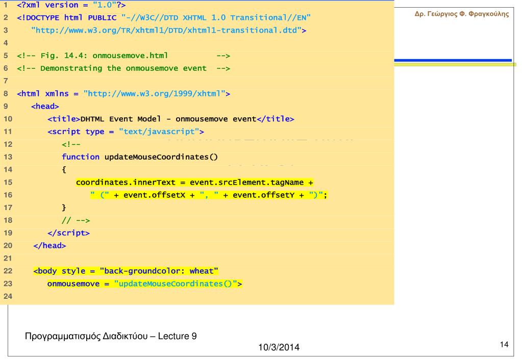Click the comment 'Fig. 14.4: onmousemove.html'
The height and width of the screenshot is (361, 522).
pyautogui.click(x=123, y=56)
